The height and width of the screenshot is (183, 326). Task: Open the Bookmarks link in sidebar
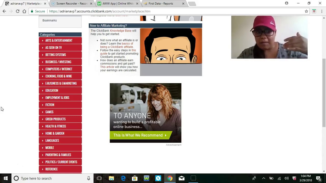[x=50, y=20]
